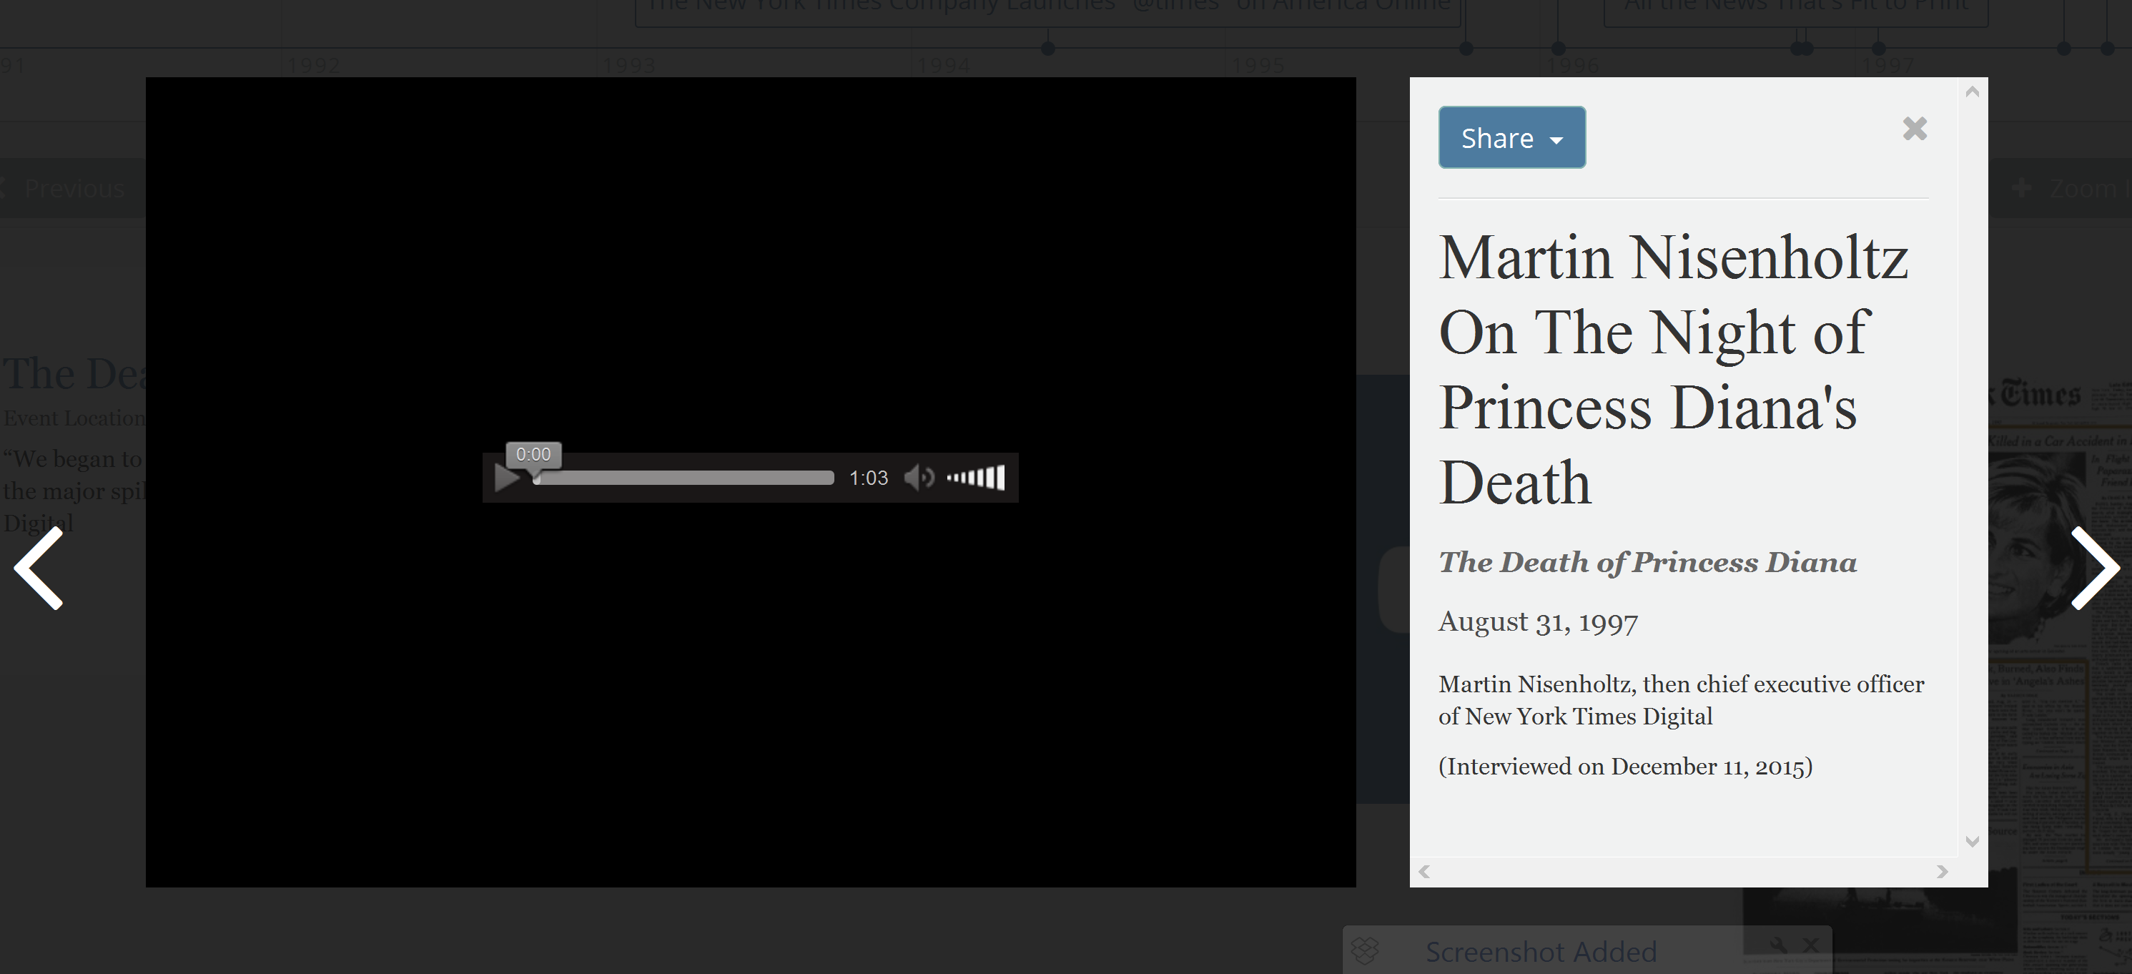The image size is (2132, 974).
Task: Click the 'Screenshot Added' notification text
Action: click(1540, 952)
